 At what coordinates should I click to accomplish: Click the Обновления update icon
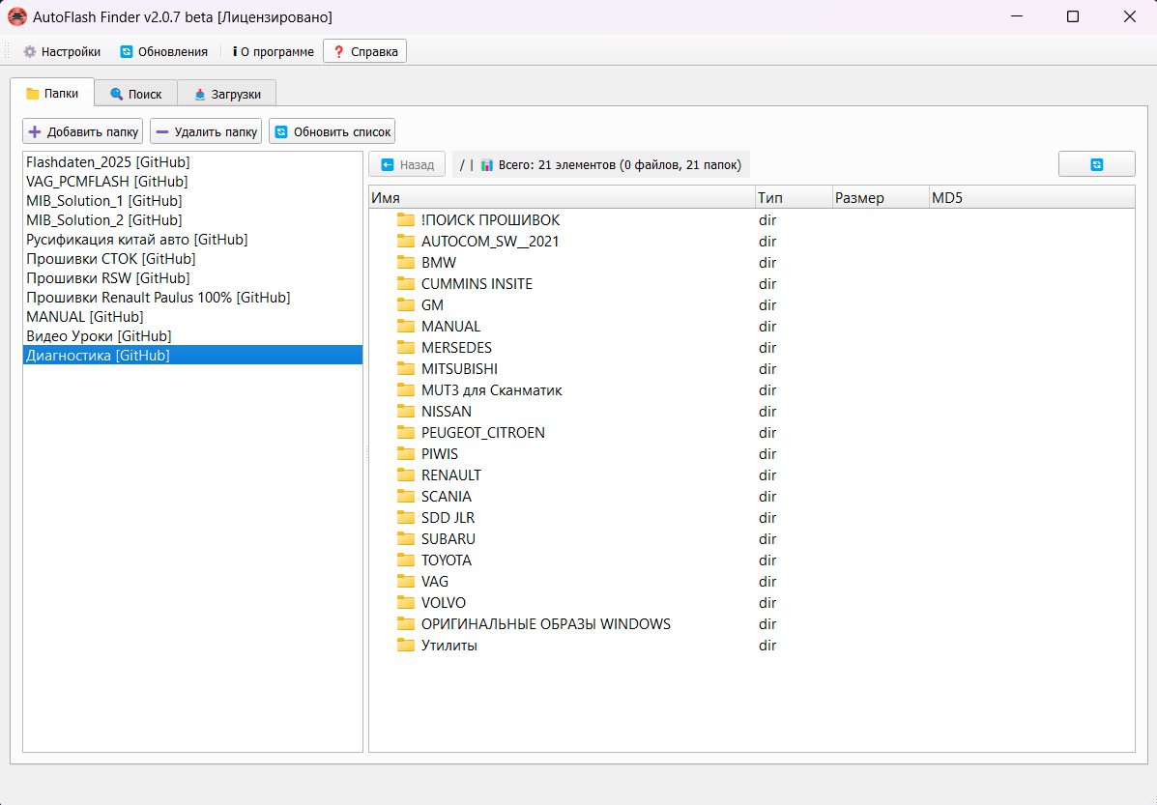(x=127, y=51)
